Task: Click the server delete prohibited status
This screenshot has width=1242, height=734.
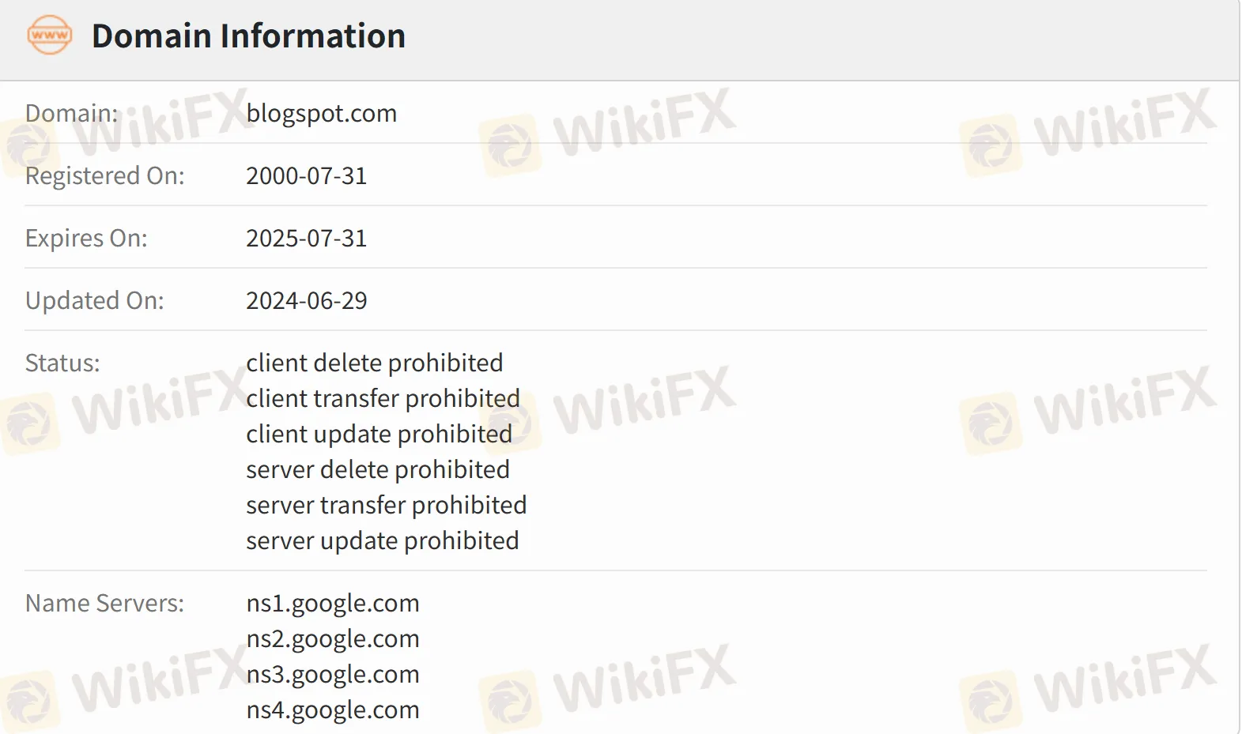Action: (377, 469)
